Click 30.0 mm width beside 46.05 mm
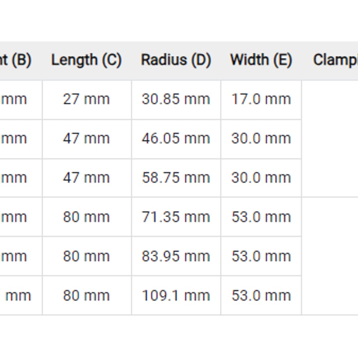The height and width of the screenshot is (358, 358). click(261, 139)
